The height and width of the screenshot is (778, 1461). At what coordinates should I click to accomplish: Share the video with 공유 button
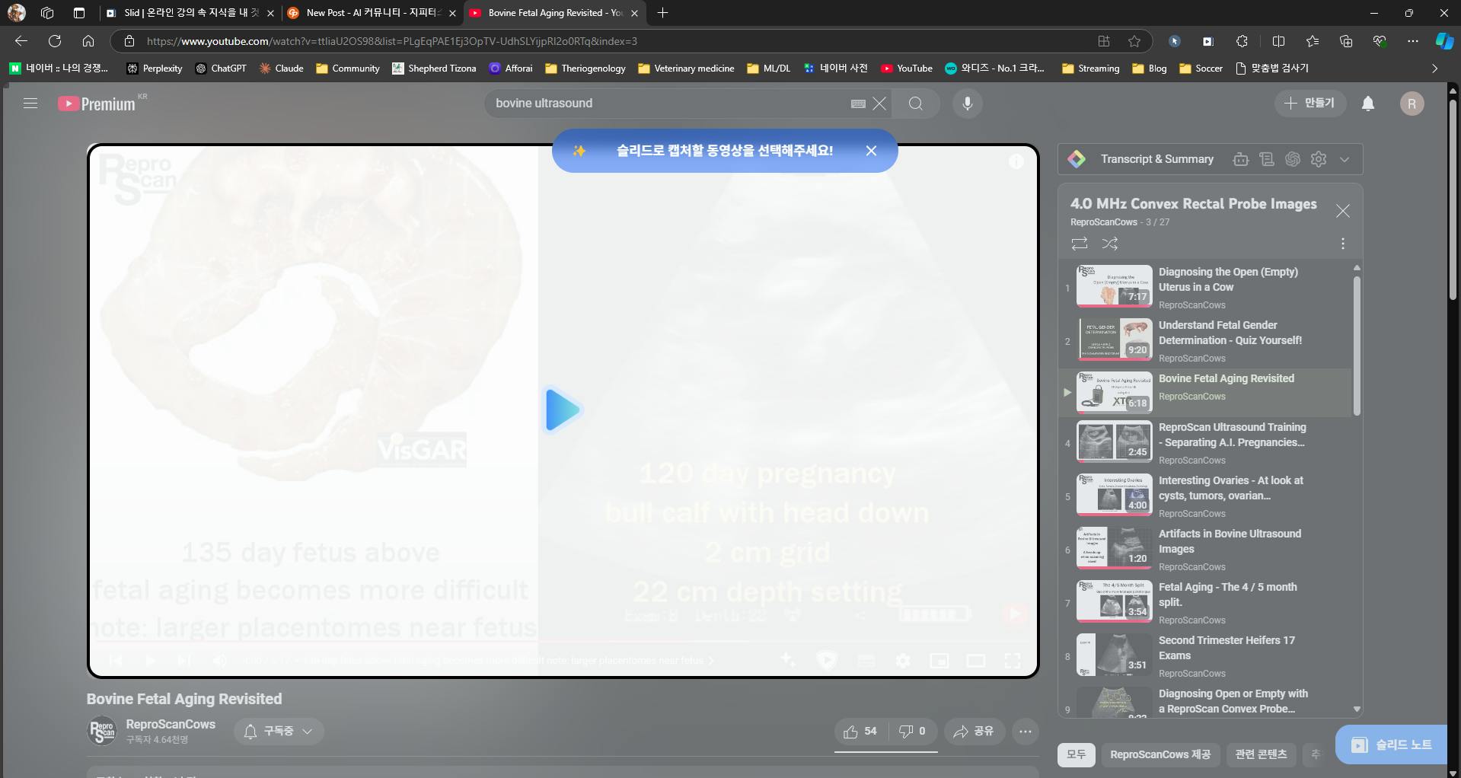(x=975, y=732)
